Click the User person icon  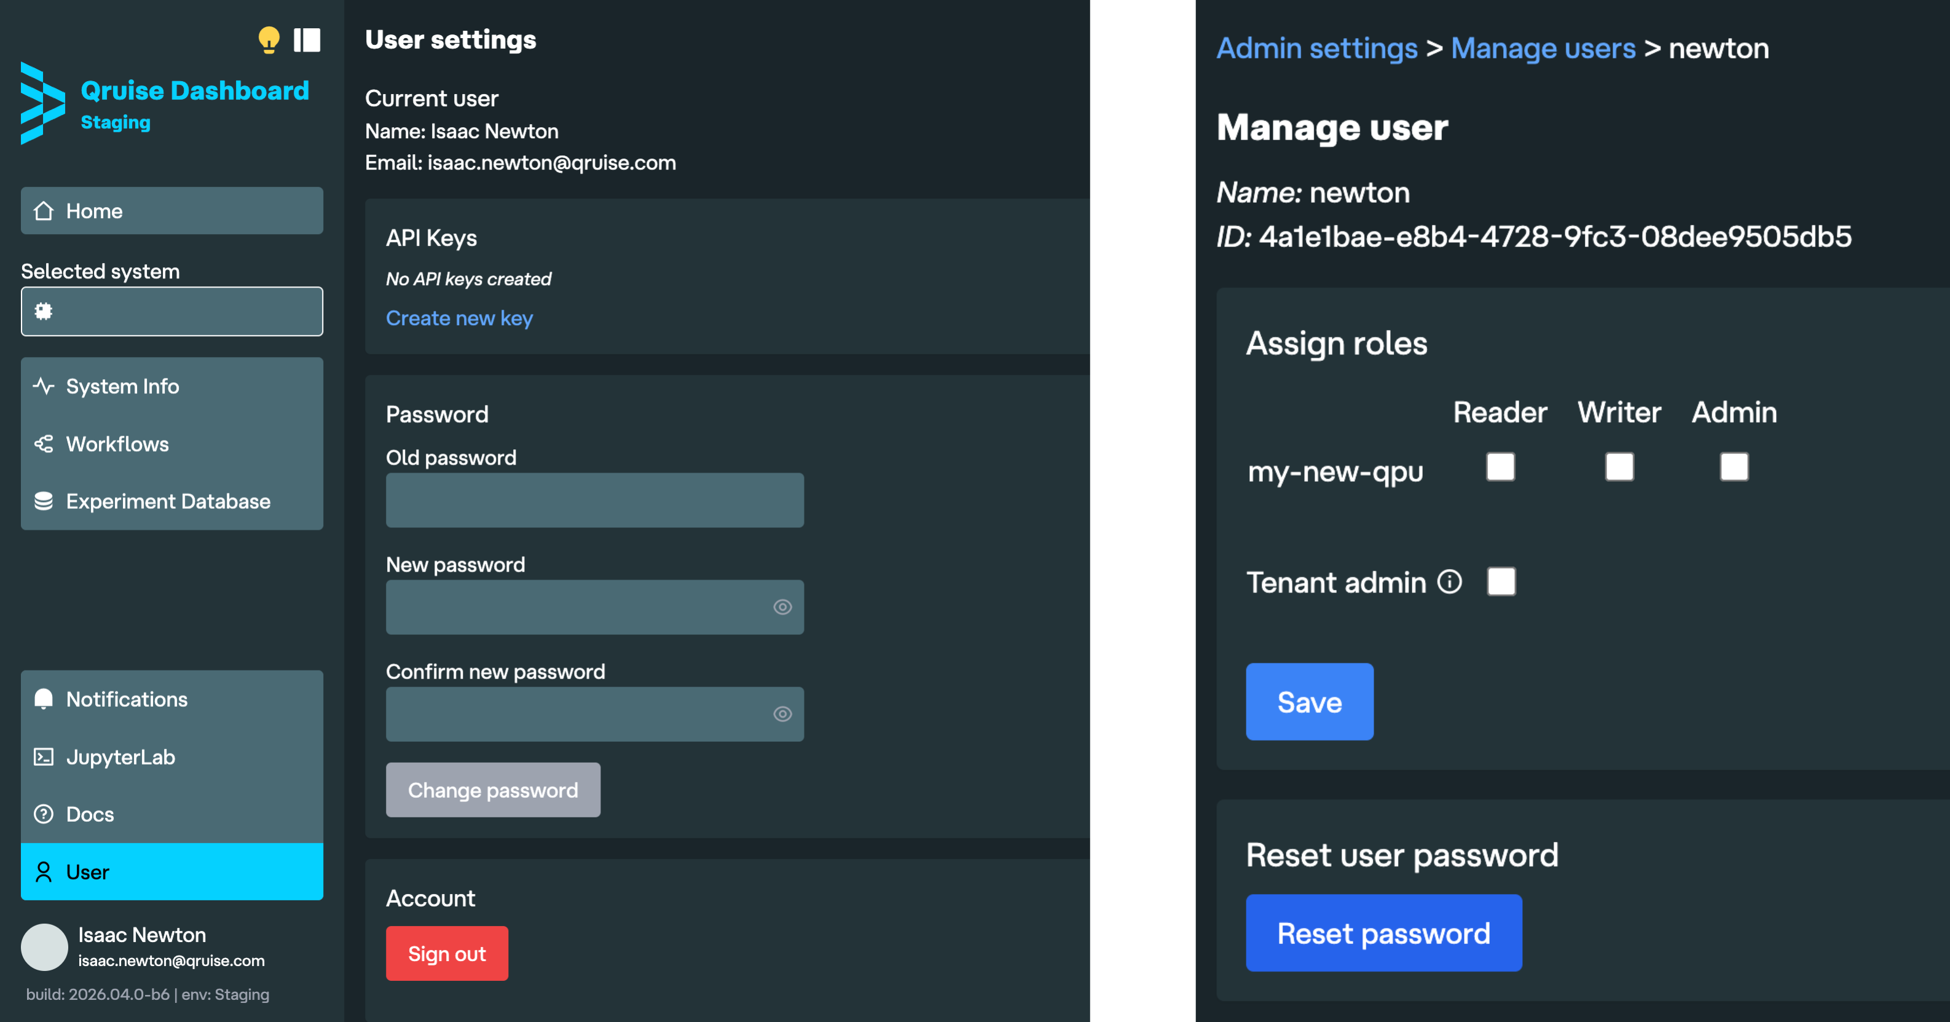coord(44,872)
